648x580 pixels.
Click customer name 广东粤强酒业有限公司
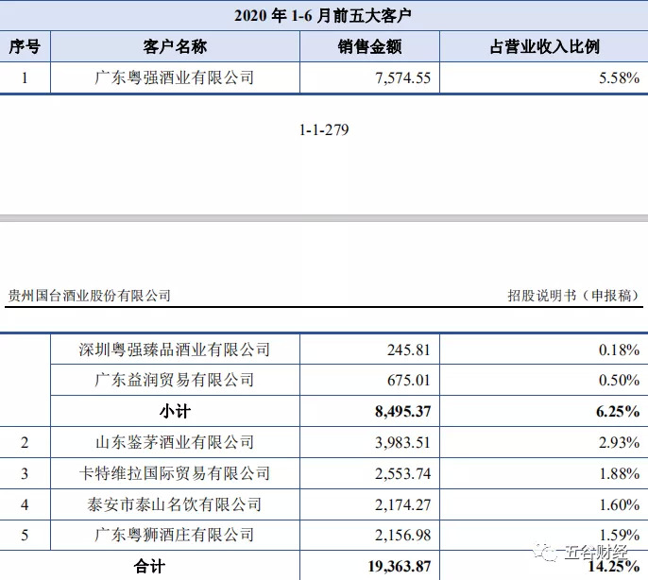175,77
